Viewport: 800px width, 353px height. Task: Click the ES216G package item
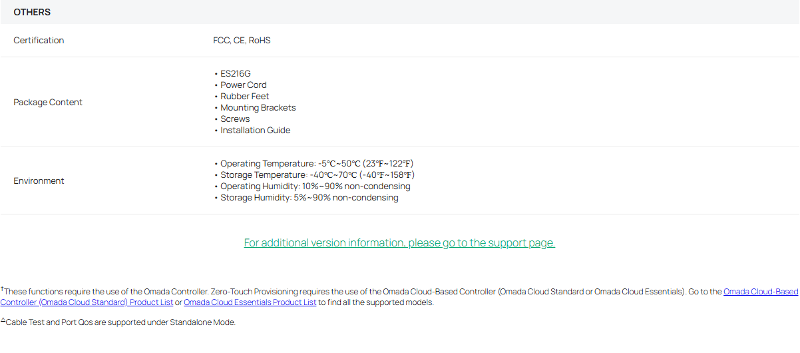tap(236, 74)
